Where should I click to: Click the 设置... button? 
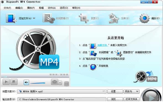[x=115, y=91]
